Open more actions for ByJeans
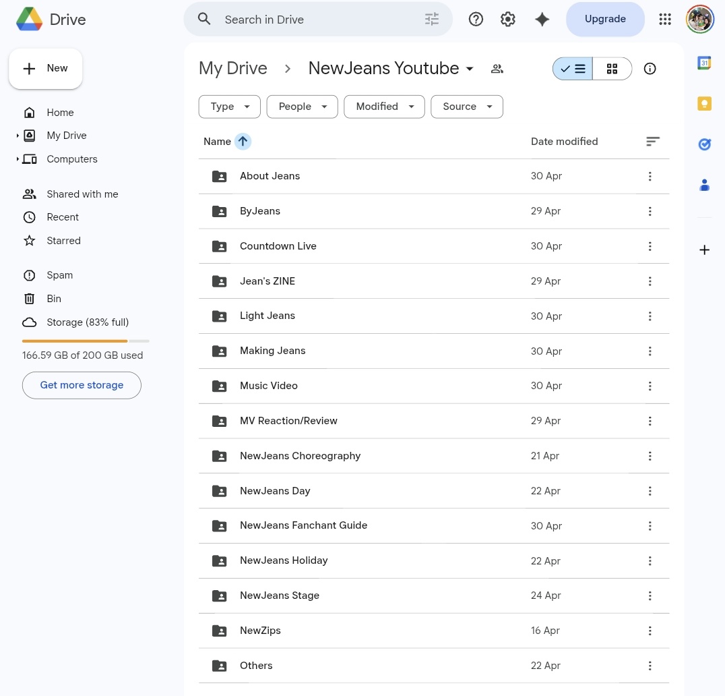The height and width of the screenshot is (696, 725). (650, 211)
